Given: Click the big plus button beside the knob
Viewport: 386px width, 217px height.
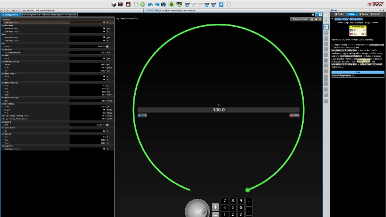Looking at the screenshot, I should 215,207.
